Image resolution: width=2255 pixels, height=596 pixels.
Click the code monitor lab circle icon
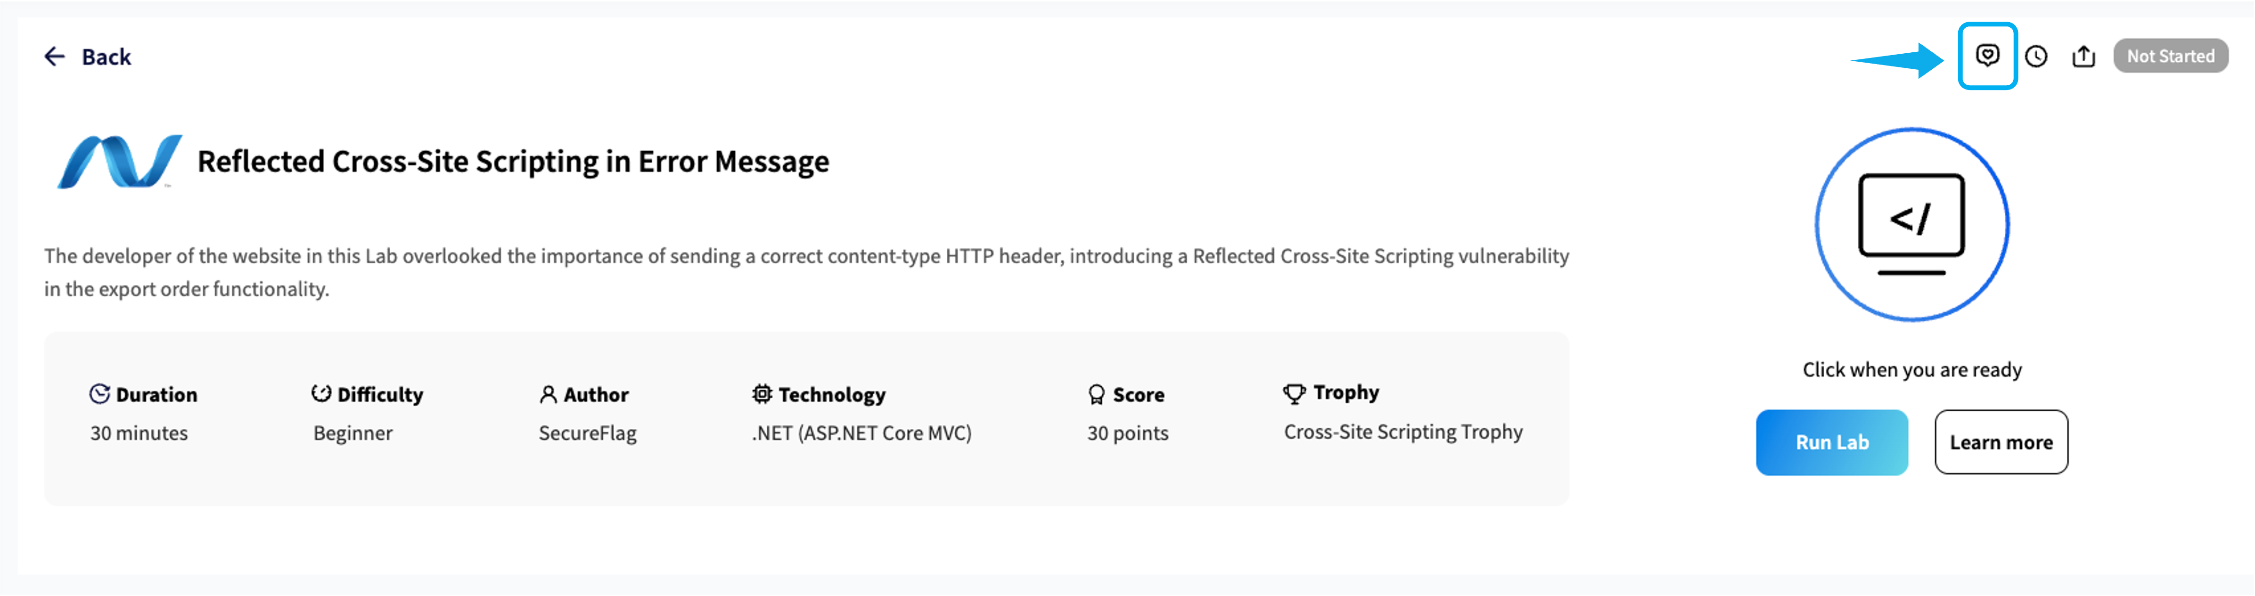[x=1912, y=225]
